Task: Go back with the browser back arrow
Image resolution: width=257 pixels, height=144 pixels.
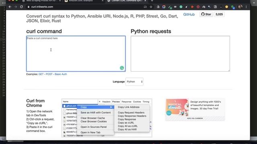Action: point(10,7)
